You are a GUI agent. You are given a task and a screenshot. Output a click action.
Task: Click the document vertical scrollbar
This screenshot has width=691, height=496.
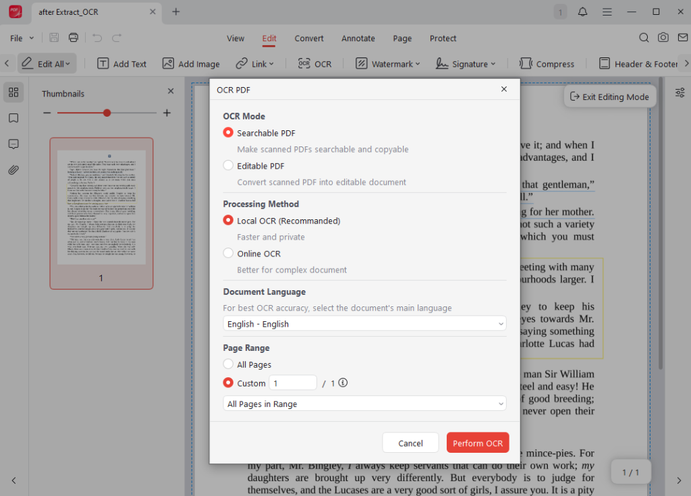661,224
